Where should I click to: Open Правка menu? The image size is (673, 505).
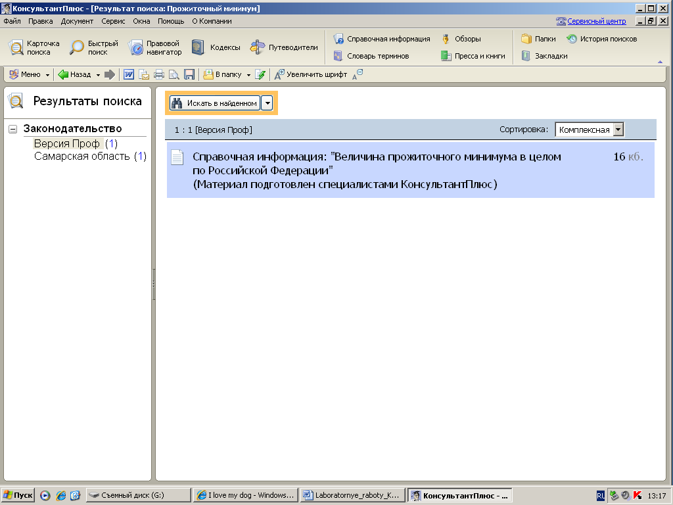pos(40,21)
